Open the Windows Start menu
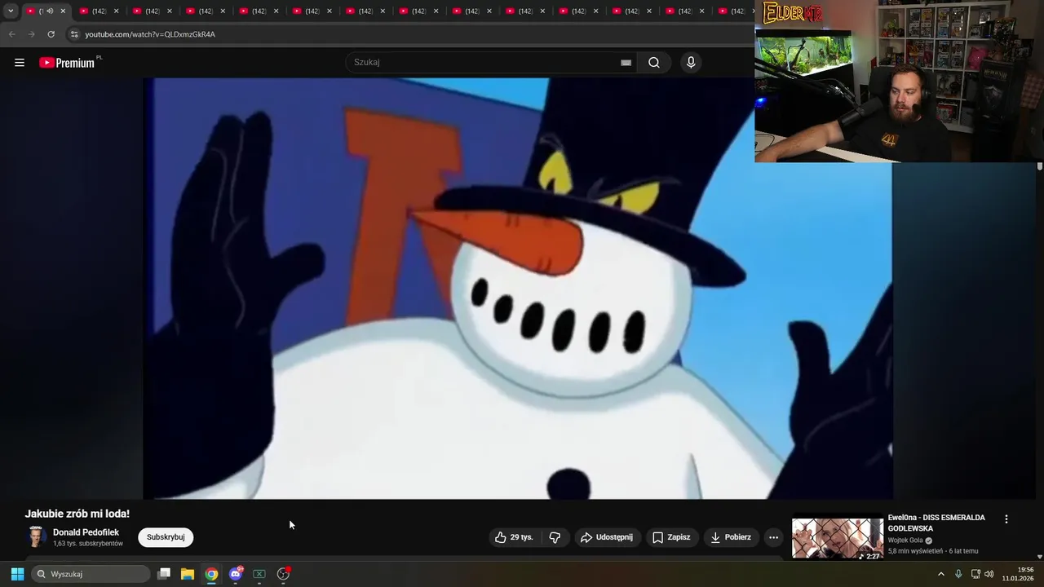Image resolution: width=1044 pixels, height=587 pixels. click(x=17, y=574)
